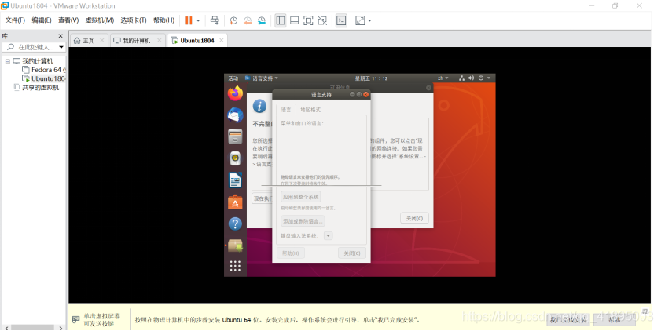Click 关闭(C) in the 语言支持 dialog
The width and height of the screenshot is (661, 331).
[x=352, y=253]
